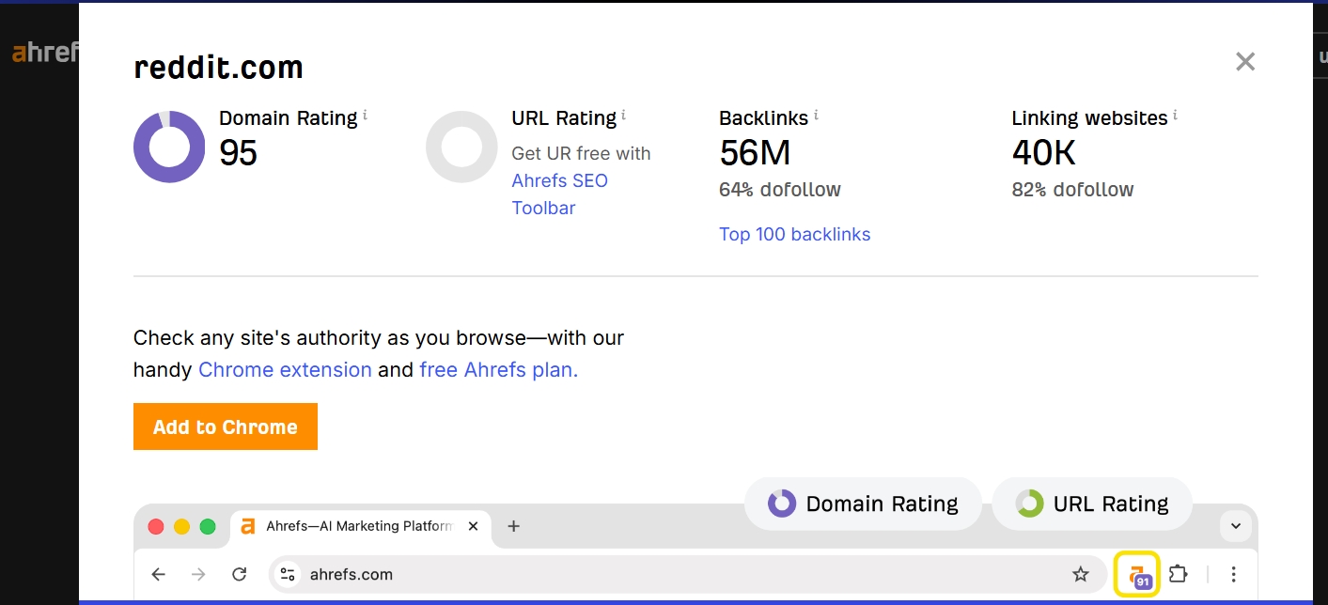
Task: Click the highlighted Ahrefs extension icon
Action: click(1137, 574)
